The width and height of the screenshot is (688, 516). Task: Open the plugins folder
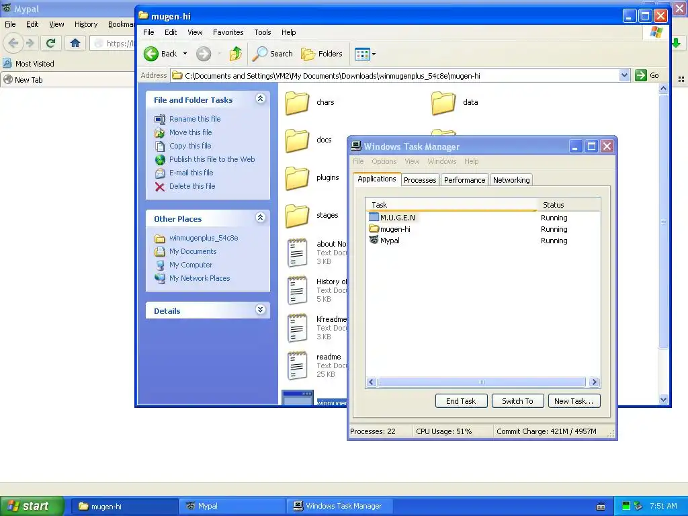(297, 178)
